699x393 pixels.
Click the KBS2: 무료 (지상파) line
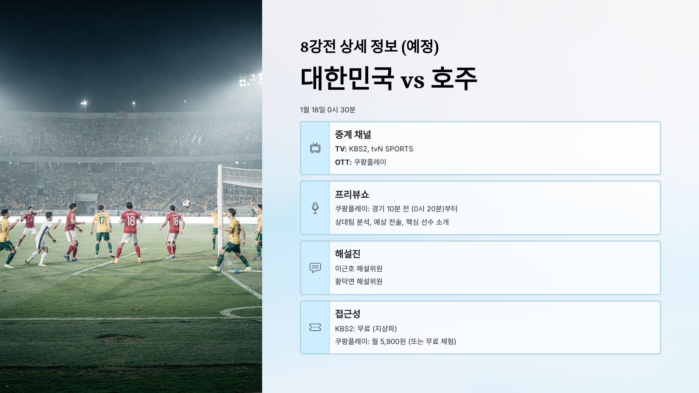(366, 329)
